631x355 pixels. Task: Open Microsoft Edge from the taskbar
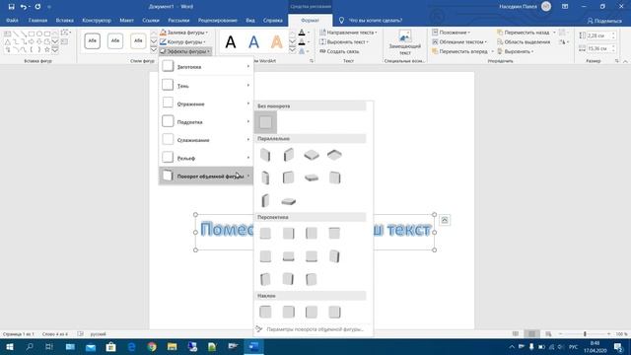point(131,347)
